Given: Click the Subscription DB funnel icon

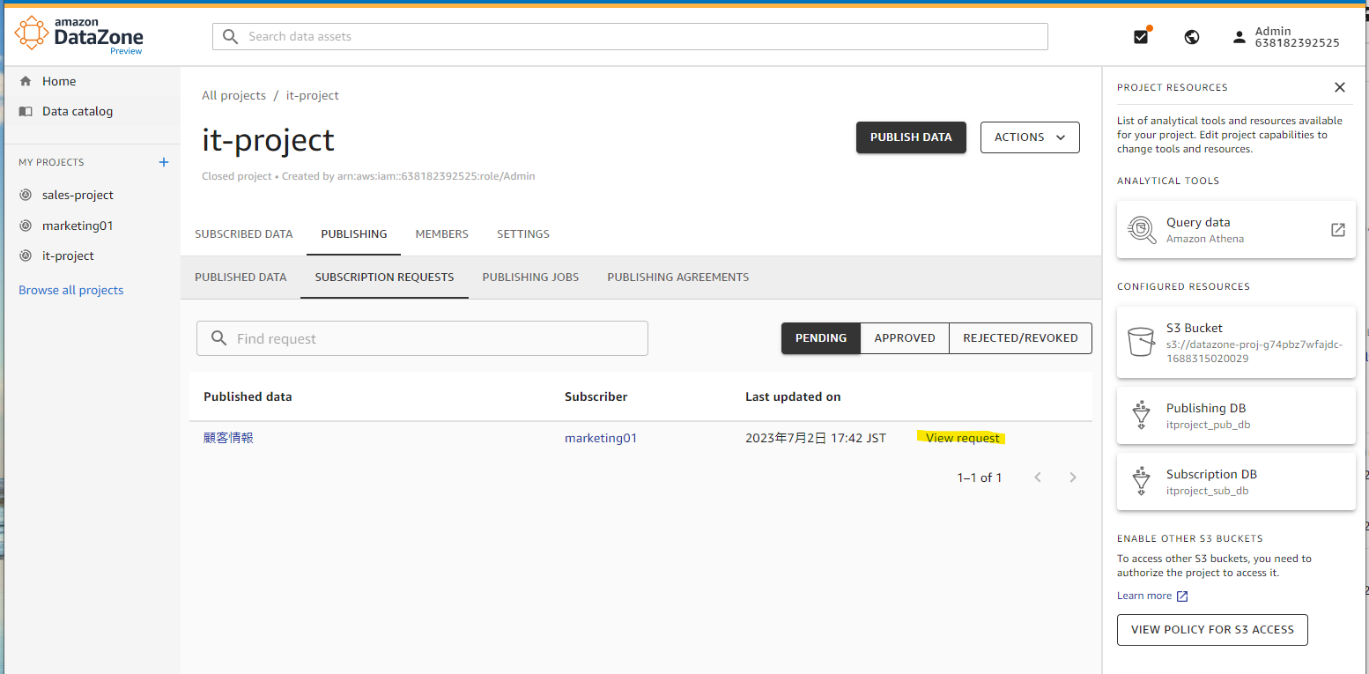Looking at the screenshot, I should (x=1141, y=480).
